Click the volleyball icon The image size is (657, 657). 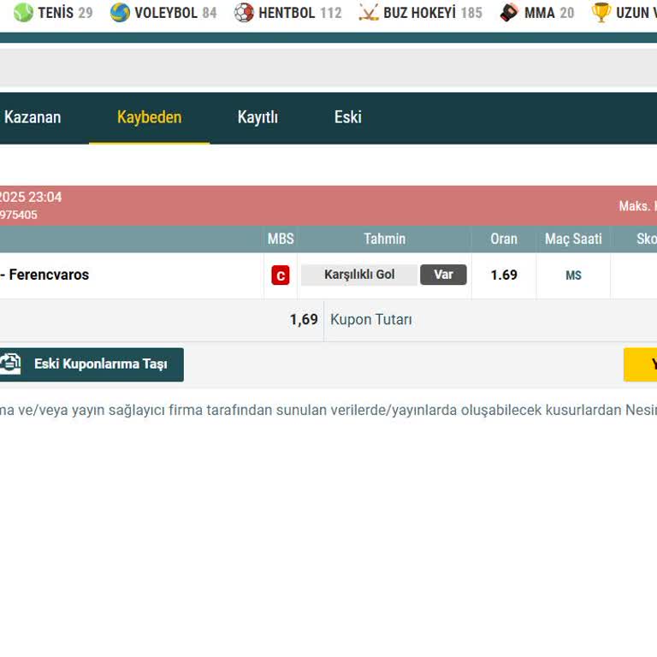pyautogui.click(x=120, y=13)
